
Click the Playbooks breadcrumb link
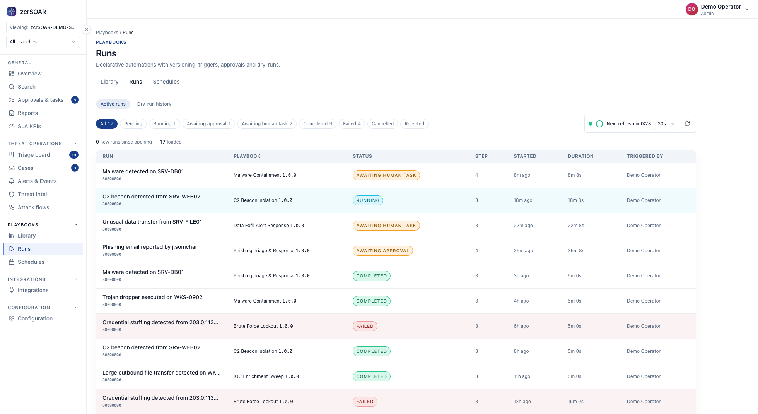(107, 33)
